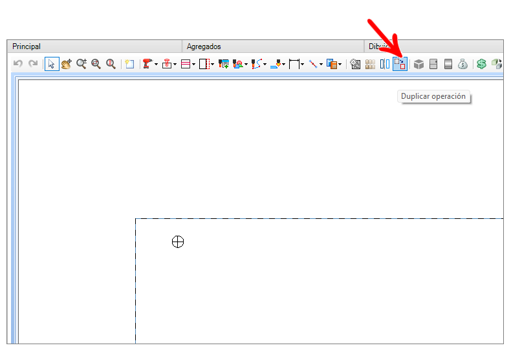Screen dimensions: 511x350
Task: Select the red horizontal grooves tool
Action: click(x=186, y=64)
